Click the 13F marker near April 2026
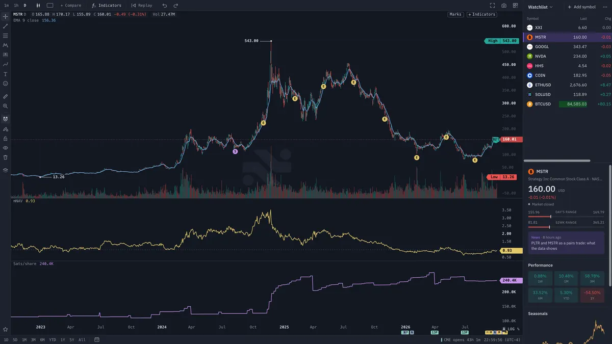612x344 pixels. pos(435,332)
